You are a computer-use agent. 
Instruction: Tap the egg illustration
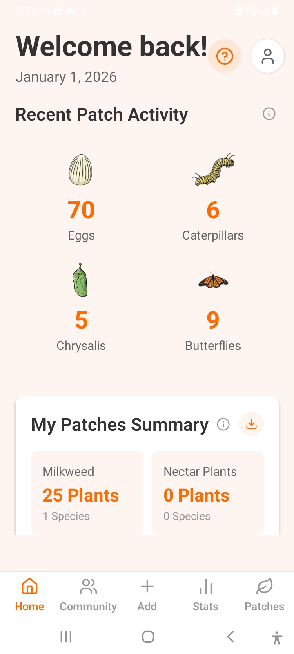pyautogui.click(x=81, y=170)
